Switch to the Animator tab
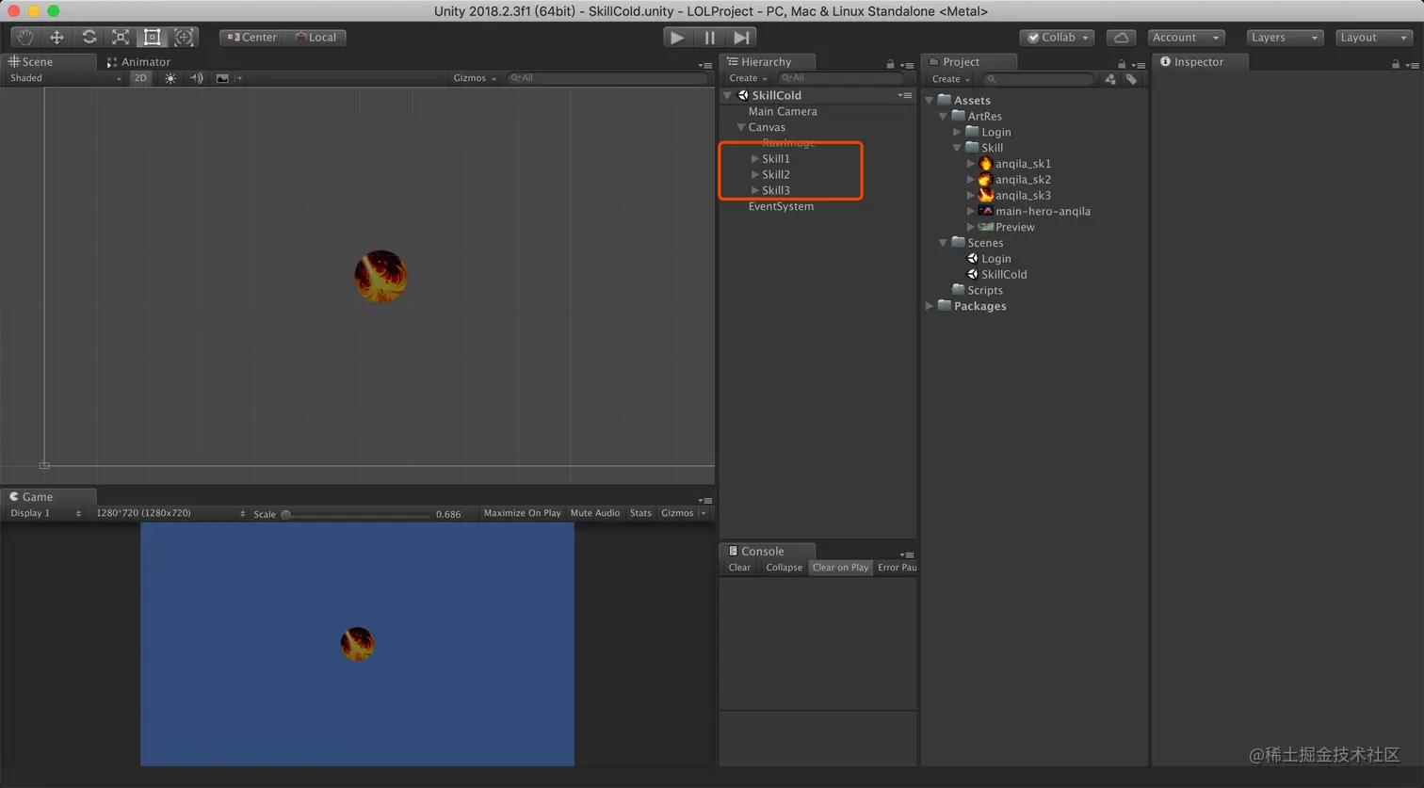Image resolution: width=1424 pixels, height=788 pixels. coord(138,61)
